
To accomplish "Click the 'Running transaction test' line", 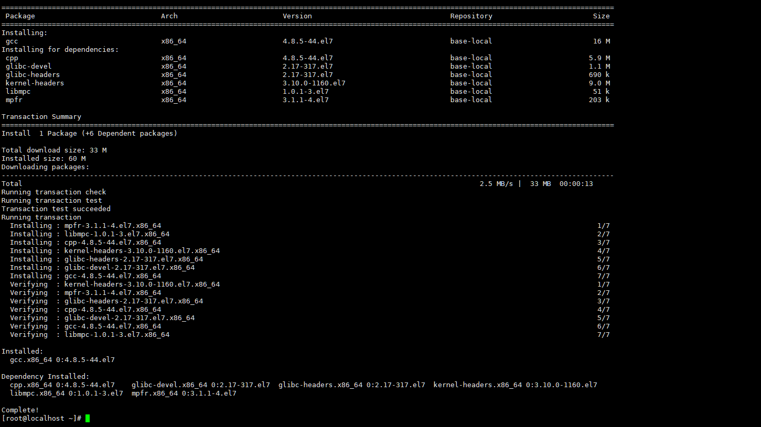I will [52, 200].
